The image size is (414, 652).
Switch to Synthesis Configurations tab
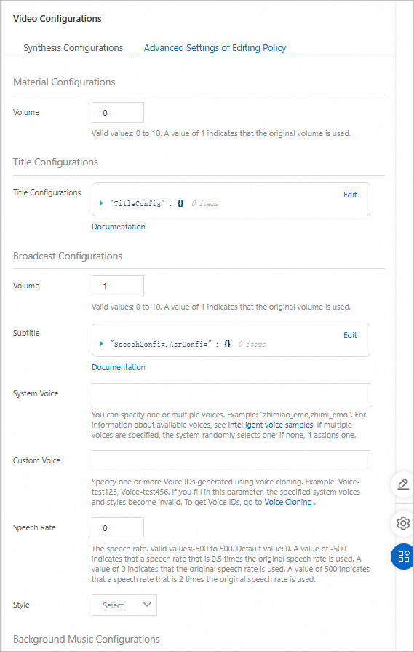point(73,48)
